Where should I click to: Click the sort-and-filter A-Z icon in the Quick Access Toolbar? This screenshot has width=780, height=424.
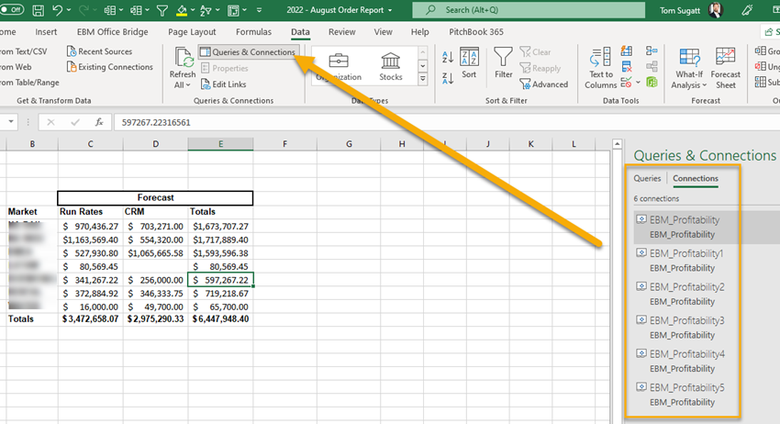(206, 10)
